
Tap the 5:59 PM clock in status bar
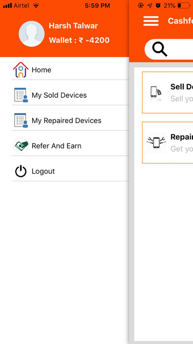pos(97,6)
